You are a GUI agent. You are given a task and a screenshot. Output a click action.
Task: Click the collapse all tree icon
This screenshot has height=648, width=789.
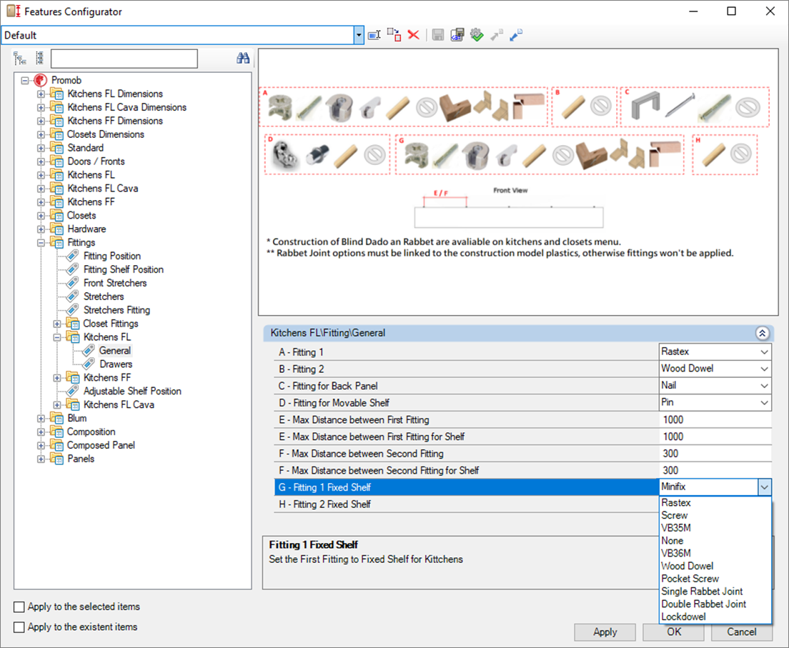39,59
